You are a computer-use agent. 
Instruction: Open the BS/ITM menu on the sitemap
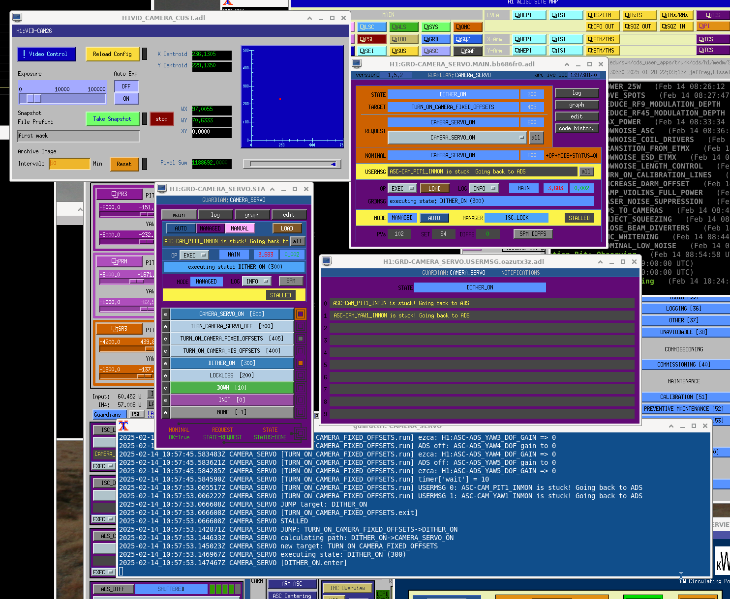tap(603, 15)
